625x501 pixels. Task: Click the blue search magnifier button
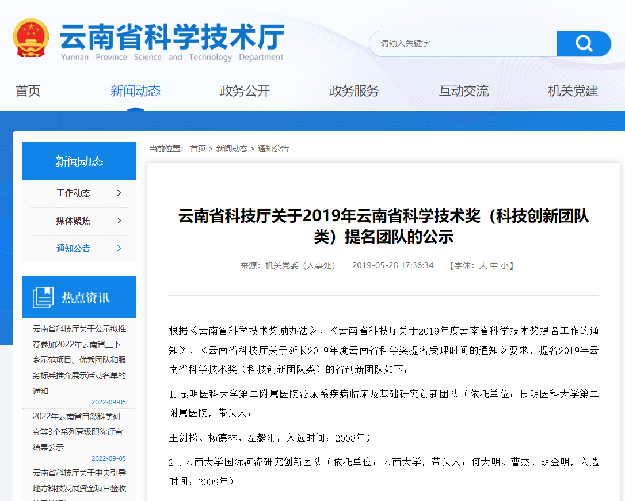click(x=584, y=44)
